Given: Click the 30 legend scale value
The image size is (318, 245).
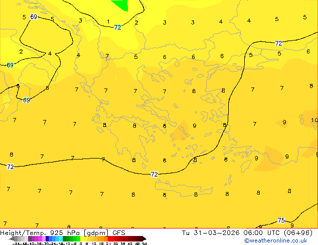Looking at the screenshot, I should (x=116, y=243).
